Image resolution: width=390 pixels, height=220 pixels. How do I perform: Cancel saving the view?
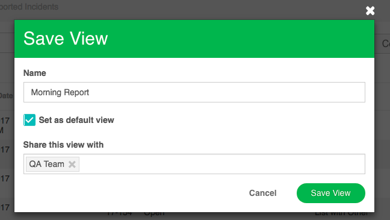pos(262,193)
